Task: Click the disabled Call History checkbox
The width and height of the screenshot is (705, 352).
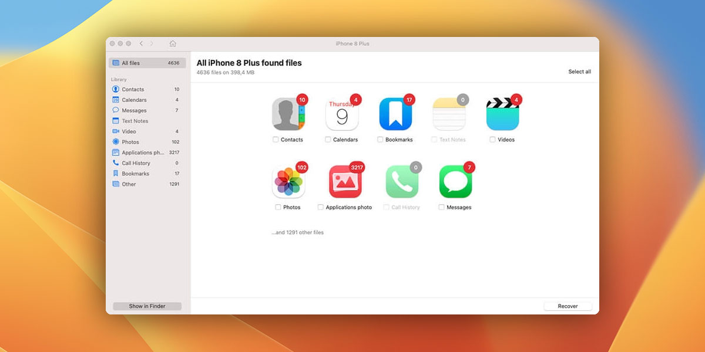Action: (386, 207)
